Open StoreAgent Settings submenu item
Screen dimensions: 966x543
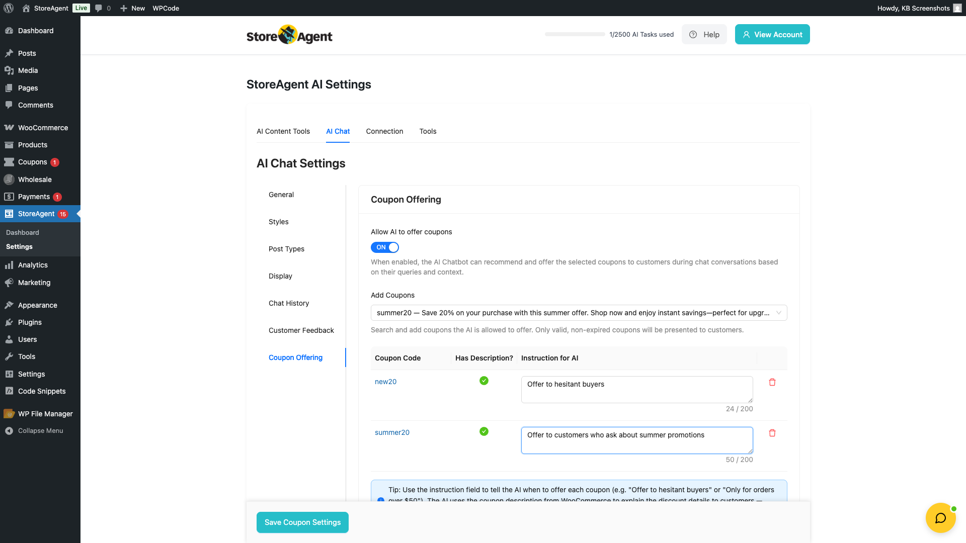[x=19, y=246]
